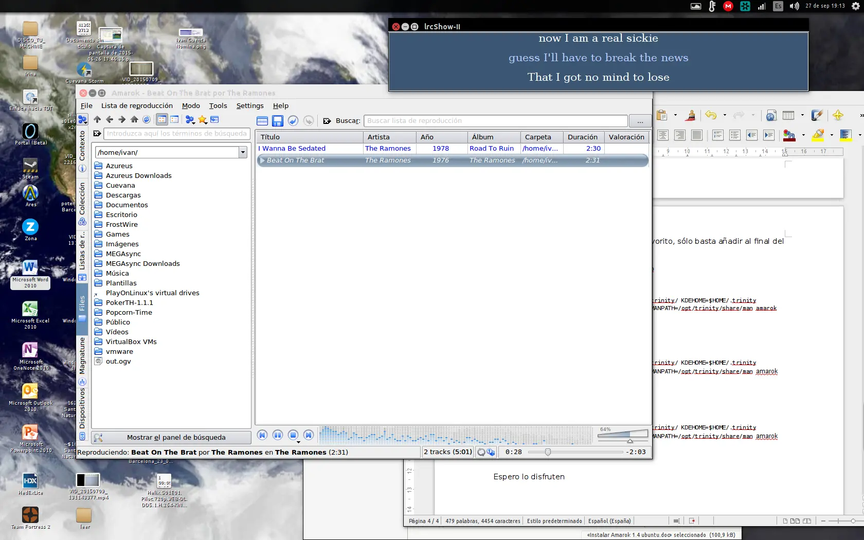Open the Settings menu in Amarok

click(x=250, y=105)
